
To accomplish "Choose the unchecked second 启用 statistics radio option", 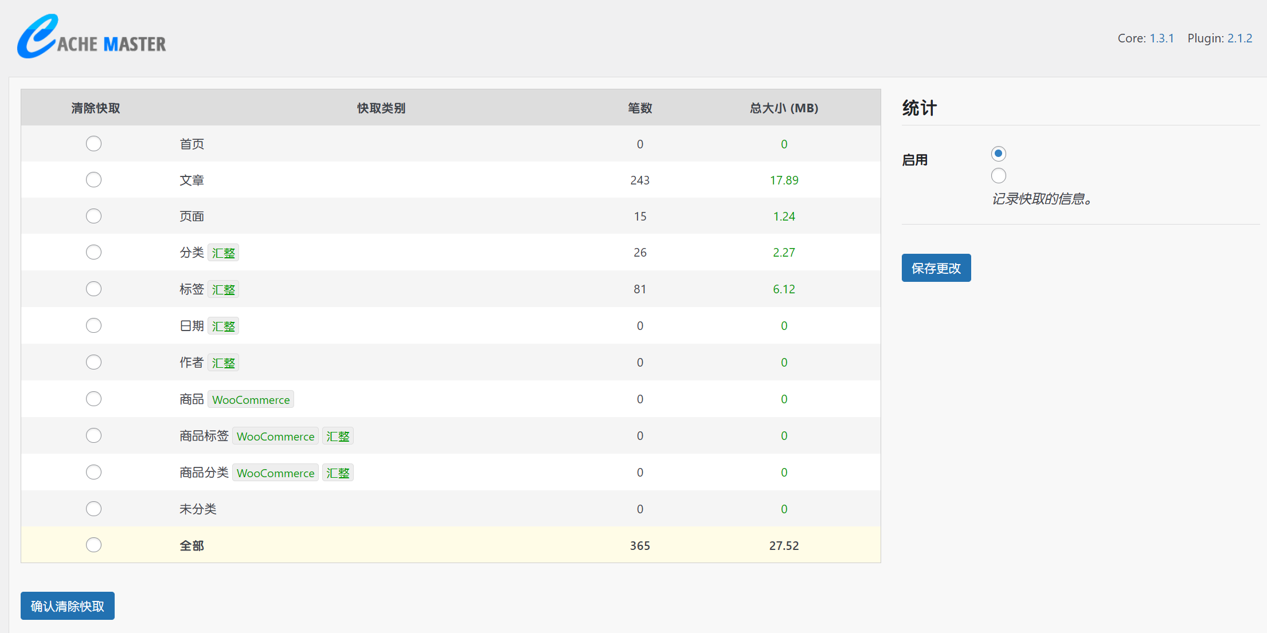I will click(x=998, y=175).
